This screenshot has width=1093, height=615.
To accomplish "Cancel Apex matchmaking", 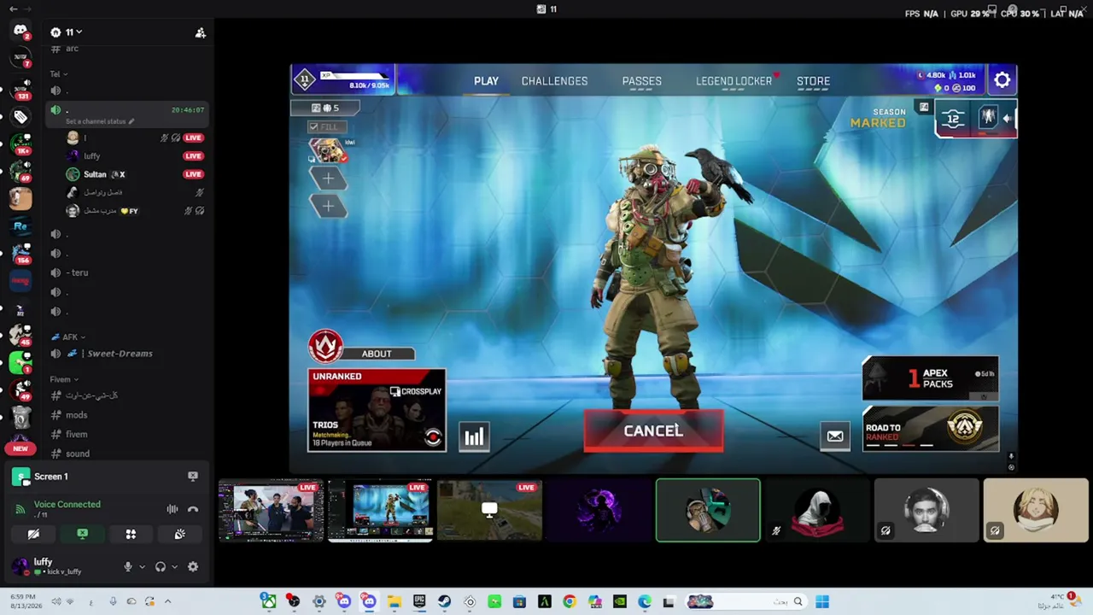I will tap(653, 431).
